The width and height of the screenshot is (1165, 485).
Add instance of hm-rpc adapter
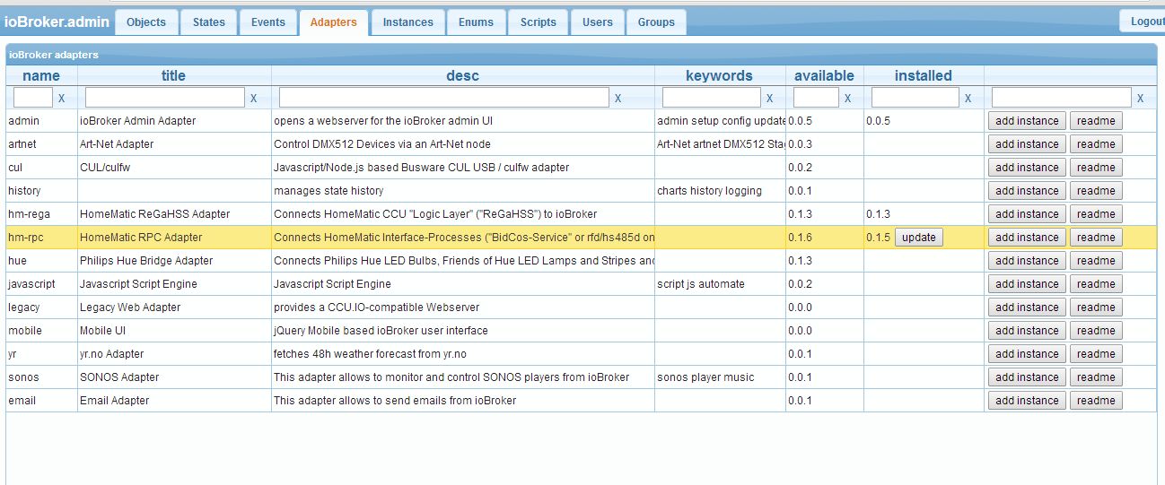1027,238
